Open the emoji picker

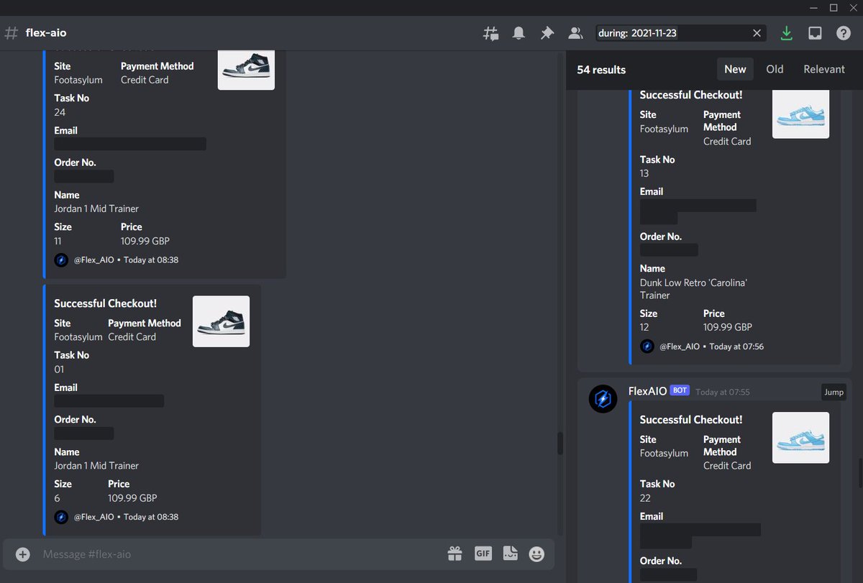[536, 554]
